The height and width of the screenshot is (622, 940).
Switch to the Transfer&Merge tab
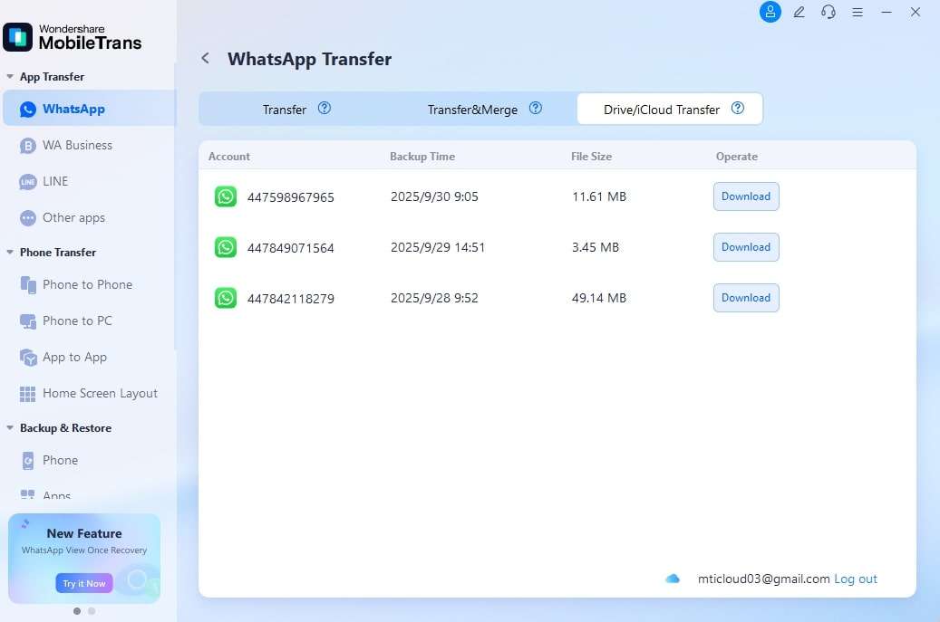point(471,109)
